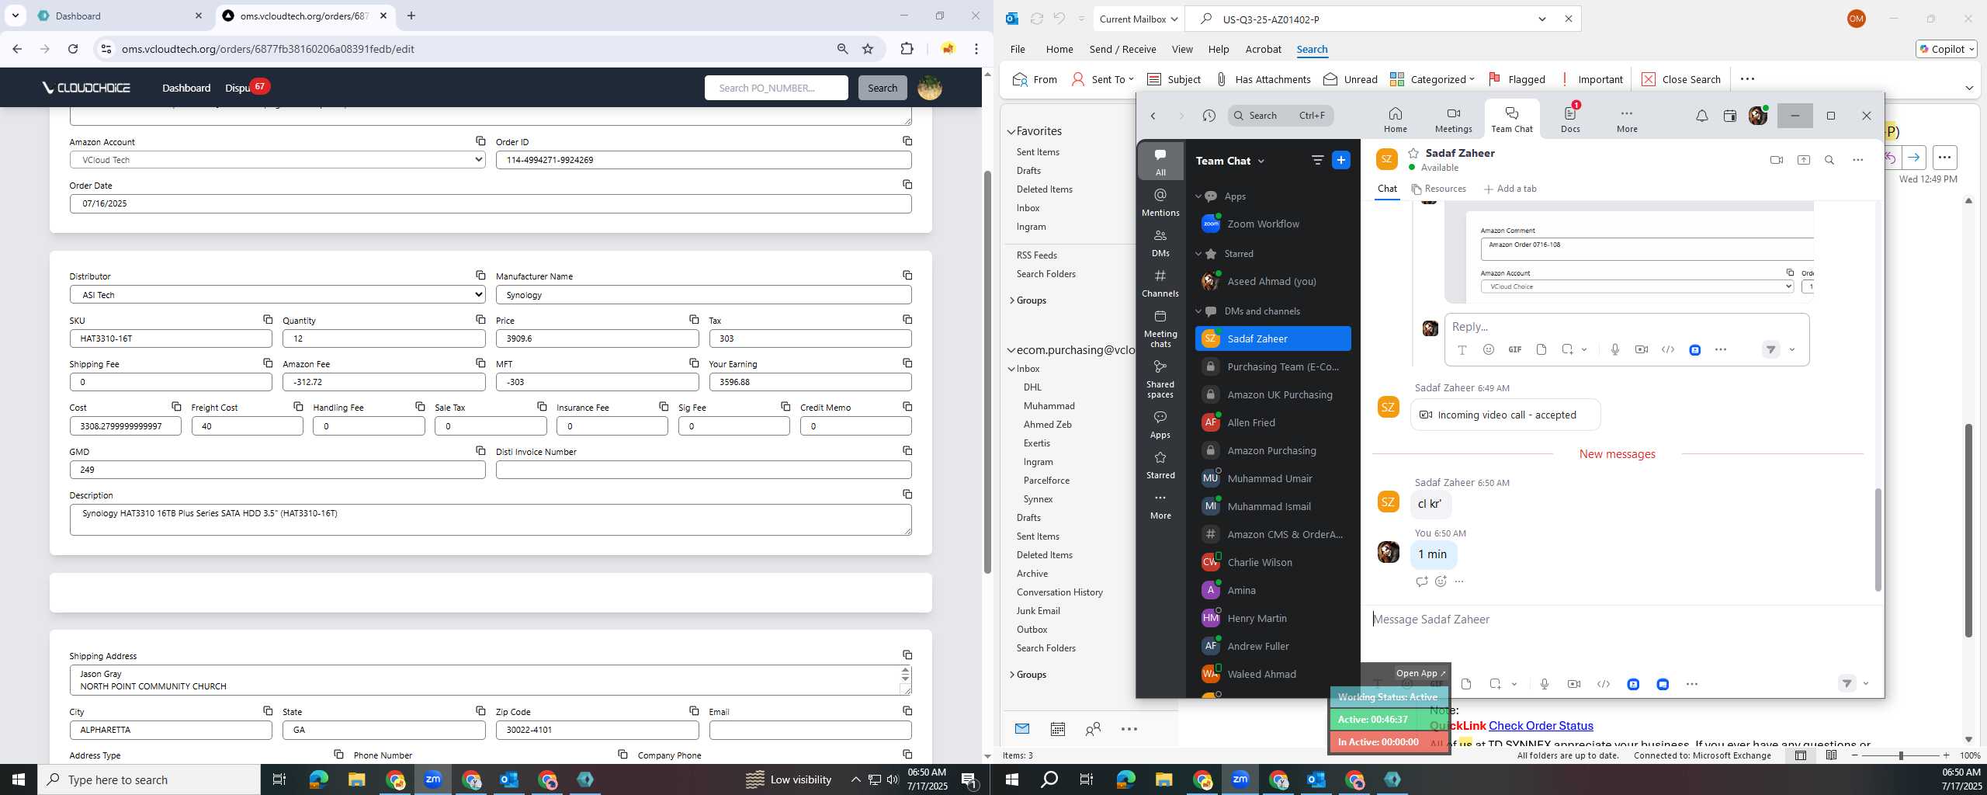Screen dimensions: 1987x795
Task: Copy the Shipping Address field value
Action: pyautogui.click(x=907, y=655)
